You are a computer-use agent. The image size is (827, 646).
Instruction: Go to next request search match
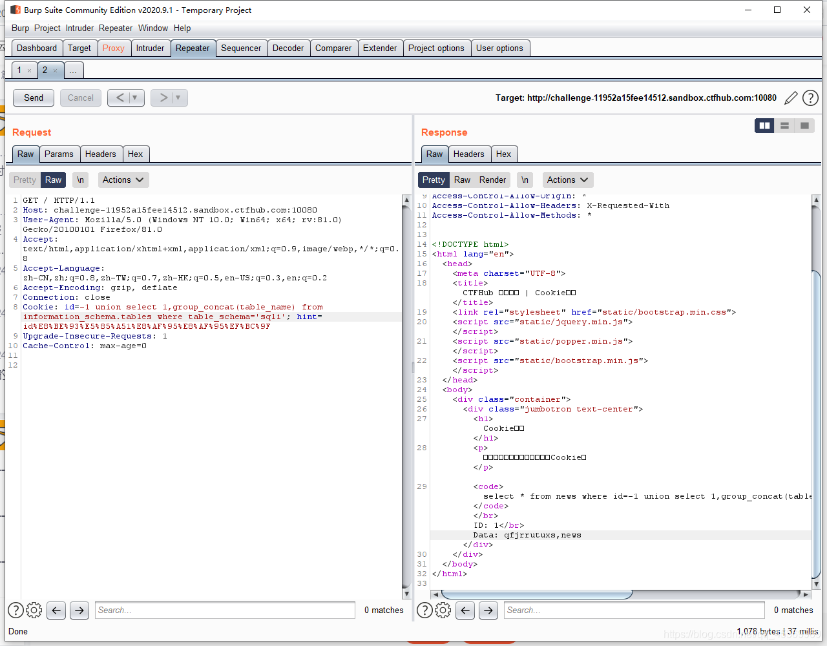coord(79,610)
